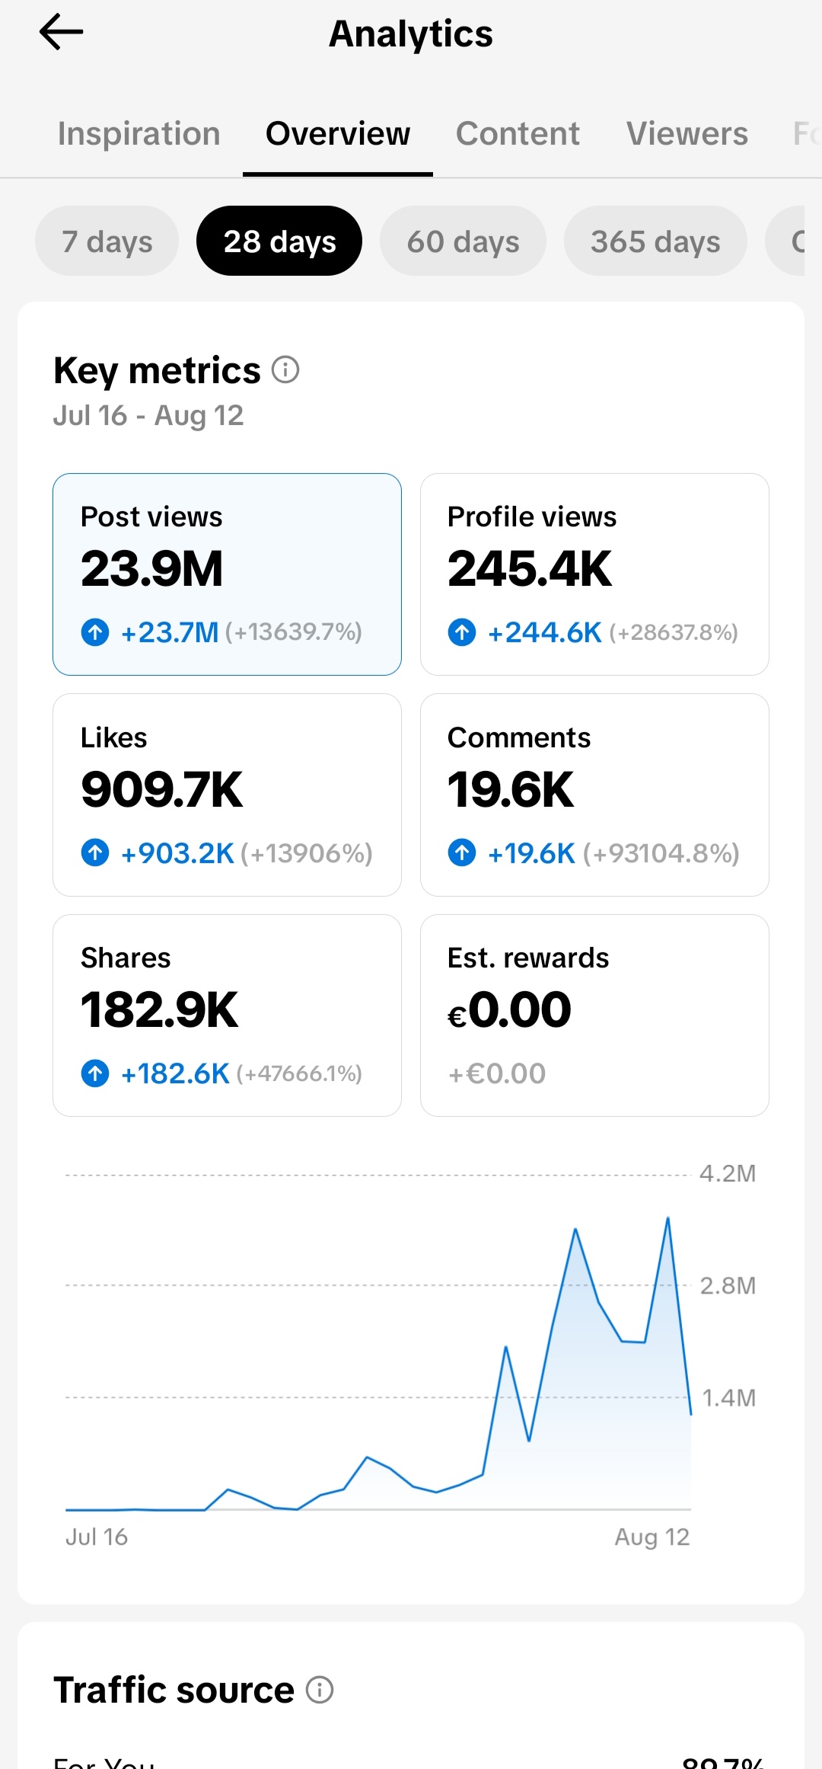Tap Profile views up-arrow icon
The height and width of the screenshot is (1769, 822).
tap(462, 632)
